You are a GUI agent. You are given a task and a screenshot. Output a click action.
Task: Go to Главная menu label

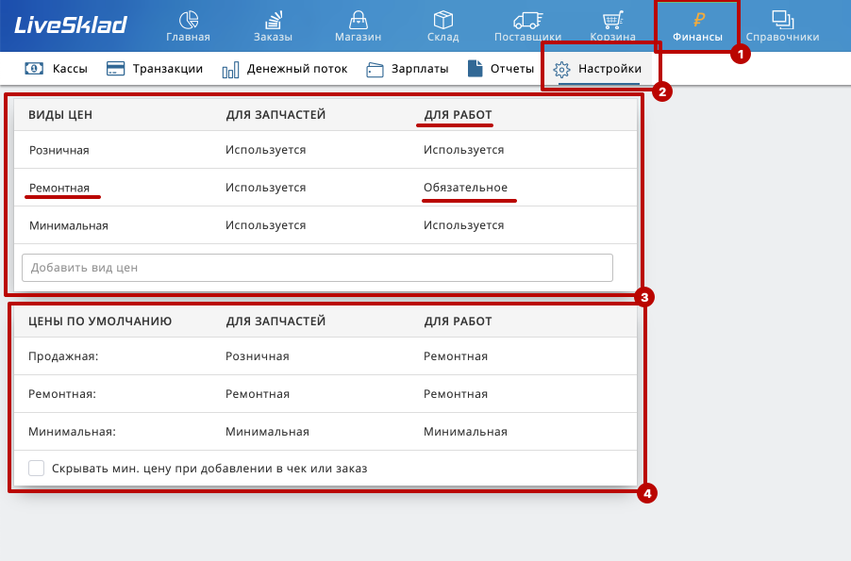tap(188, 37)
